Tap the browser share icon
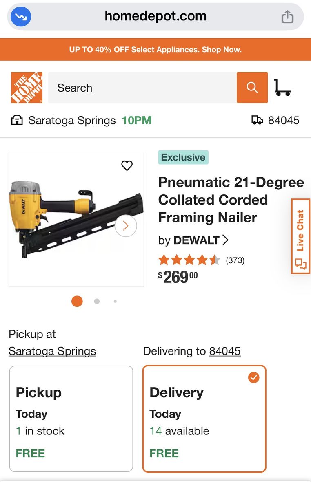The height and width of the screenshot is (489, 311). coord(287,17)
